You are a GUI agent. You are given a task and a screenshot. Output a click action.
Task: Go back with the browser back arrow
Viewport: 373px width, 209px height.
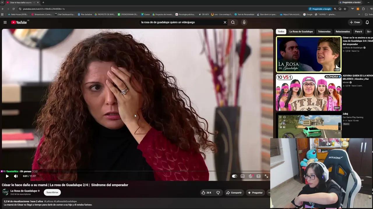tap(3, 9)
